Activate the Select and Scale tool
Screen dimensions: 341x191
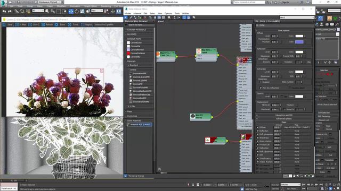click(82, 11)
